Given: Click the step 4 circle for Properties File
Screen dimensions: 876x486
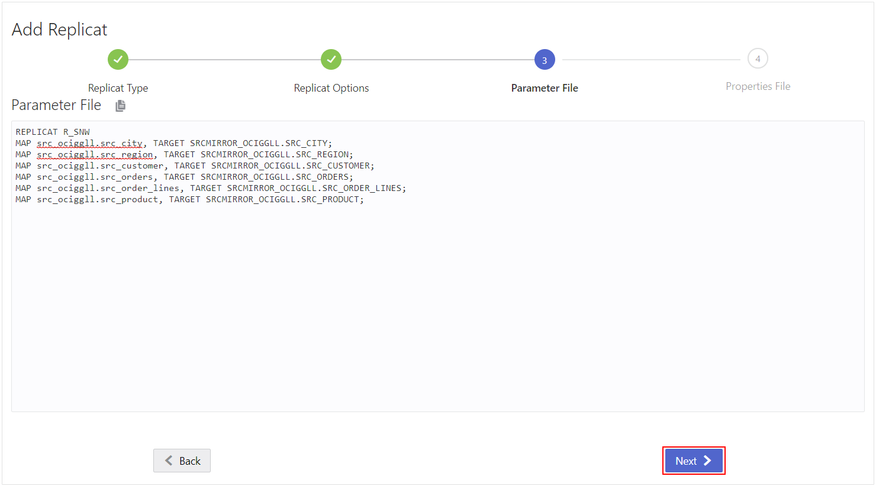Looking at the screenshot, I should [758, 58].
